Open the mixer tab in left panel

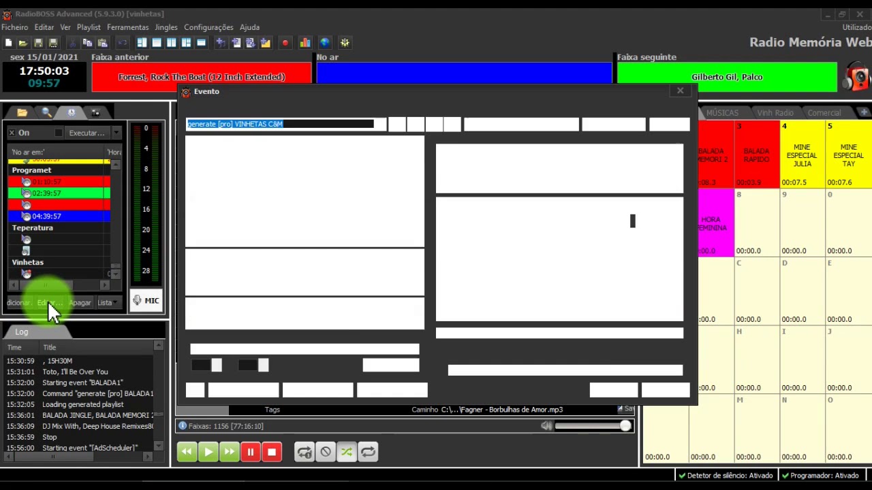pos(95,112)
